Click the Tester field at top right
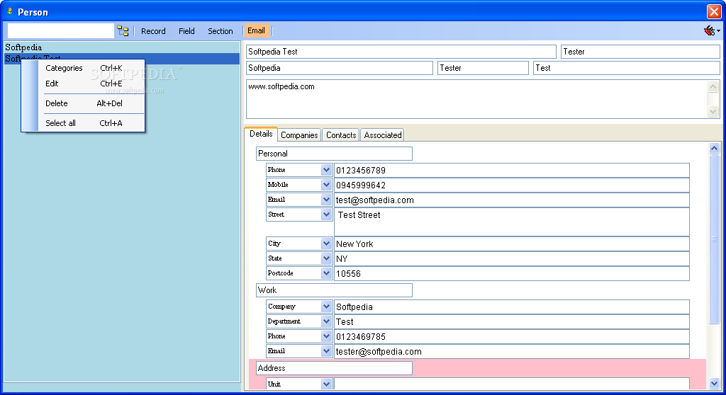The image size is (726, 395). click(640, 52)
